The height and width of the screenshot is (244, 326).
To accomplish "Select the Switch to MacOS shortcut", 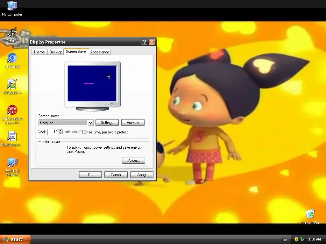I will click(x=12, y=167).
